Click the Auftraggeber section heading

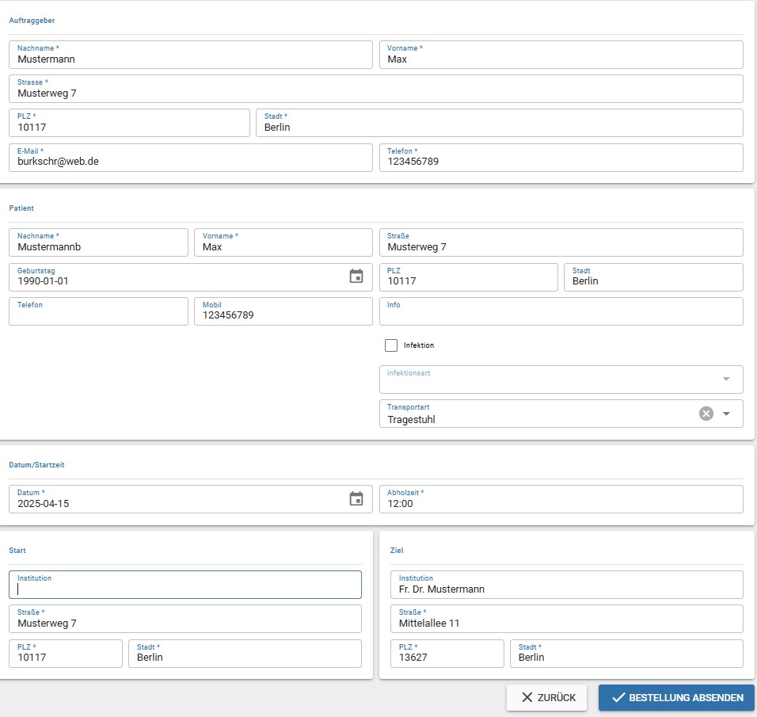click(x=32, y=21)
